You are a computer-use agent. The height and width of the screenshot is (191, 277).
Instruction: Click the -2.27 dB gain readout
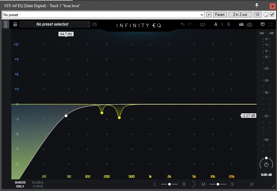pos(249,116)
